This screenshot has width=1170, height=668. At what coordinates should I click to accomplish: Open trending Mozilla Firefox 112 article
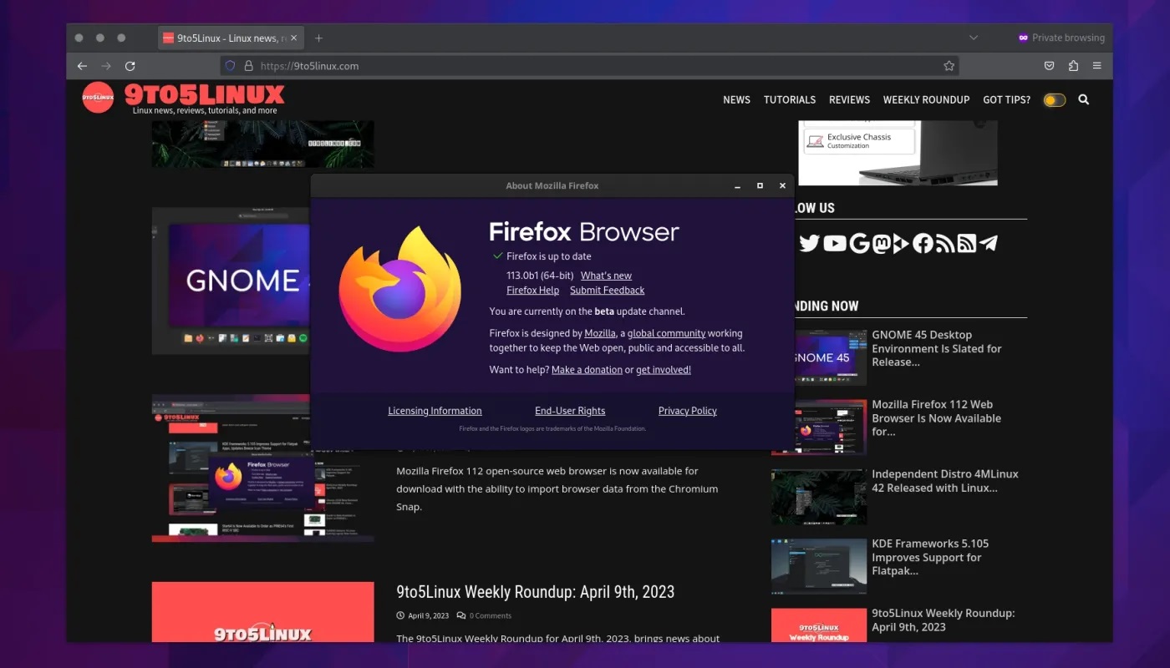(936, 418)
